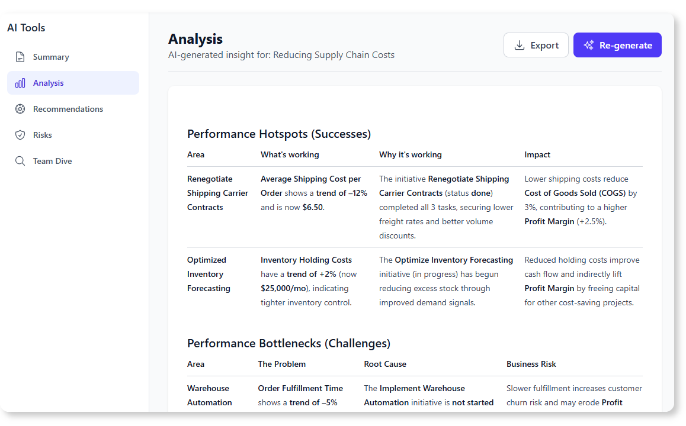Select the Summary document icon

20,56
